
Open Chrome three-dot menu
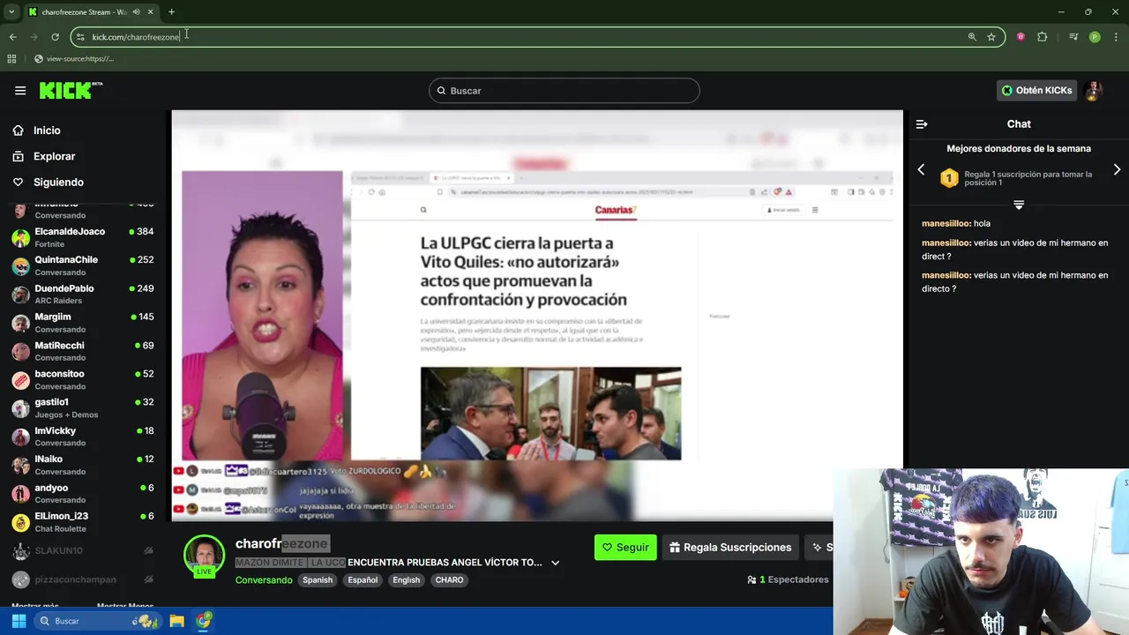(1117, 37)
